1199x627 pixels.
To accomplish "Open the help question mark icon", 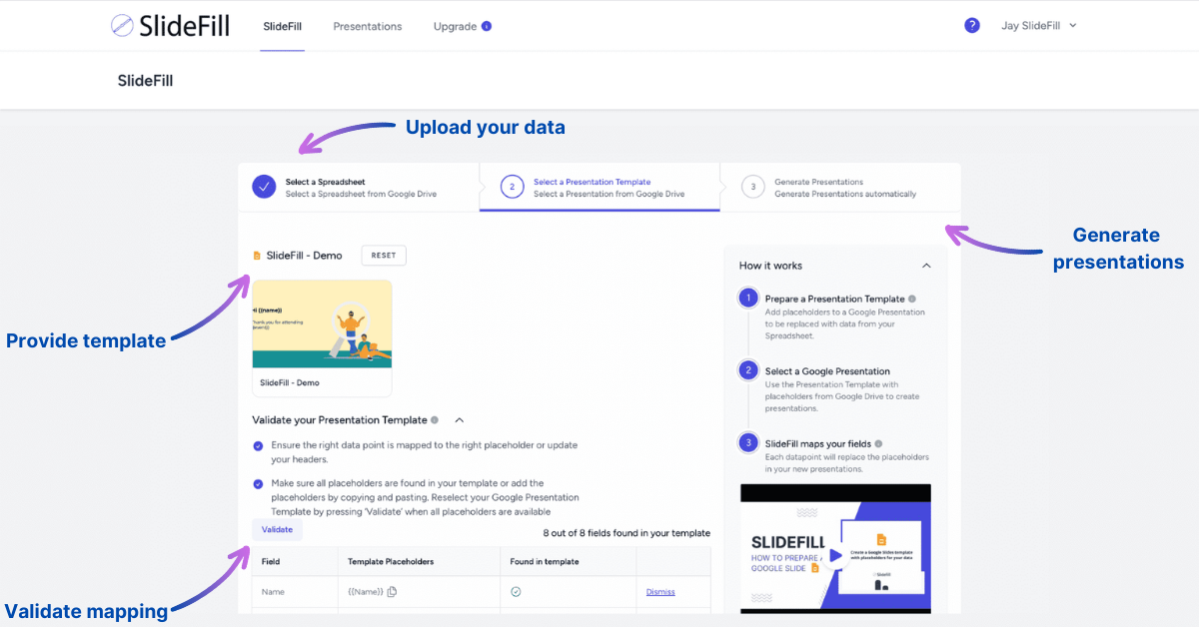I will pyautogui.click(x=971, y=26).
